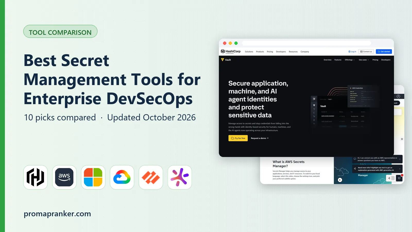Expand the Use cases dropdown in the Vault nav
412x232 pixels.
(x=364, y=60)
